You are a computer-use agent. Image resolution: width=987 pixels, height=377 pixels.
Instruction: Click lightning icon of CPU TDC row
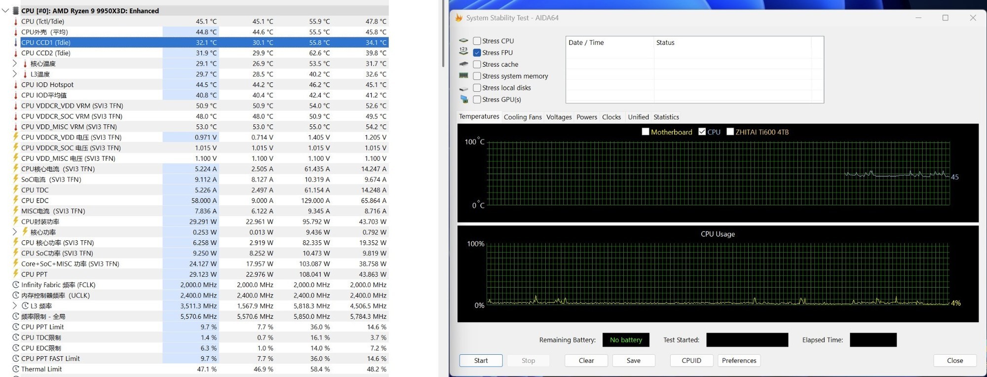point(16,189)
